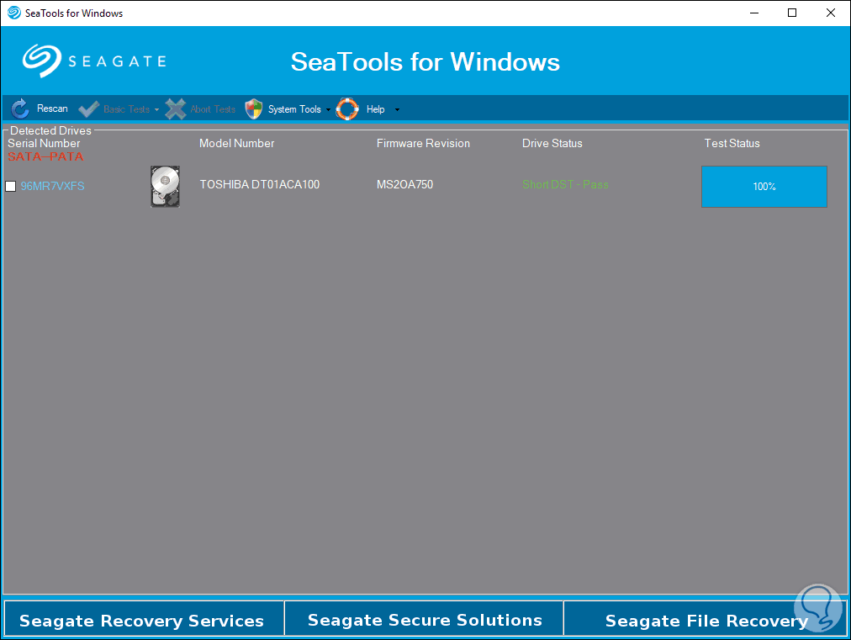The height and width of the screenshot is (640, 851).
Task: Click the SATA-PATA category label
Action: [x=45, y=156]
